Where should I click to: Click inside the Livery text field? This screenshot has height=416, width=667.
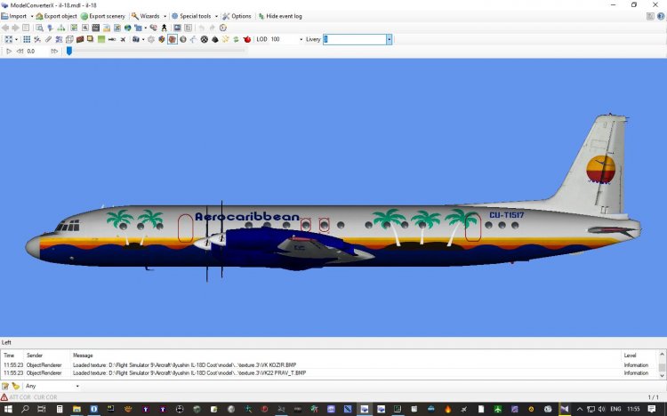[354, 39]
